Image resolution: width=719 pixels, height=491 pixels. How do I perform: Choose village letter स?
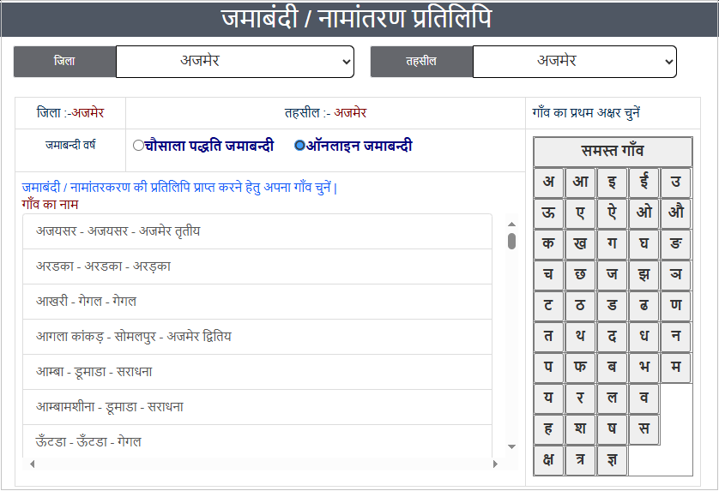coord(644,429)
